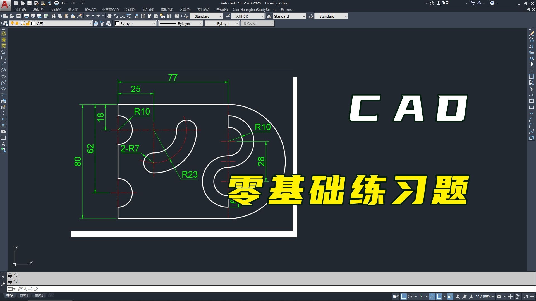Viewport: 536px width, 301px height.
Task: Click the color swatch next to 轮廓 layer name
Action: pyautogui.click(x=33, y=23)
